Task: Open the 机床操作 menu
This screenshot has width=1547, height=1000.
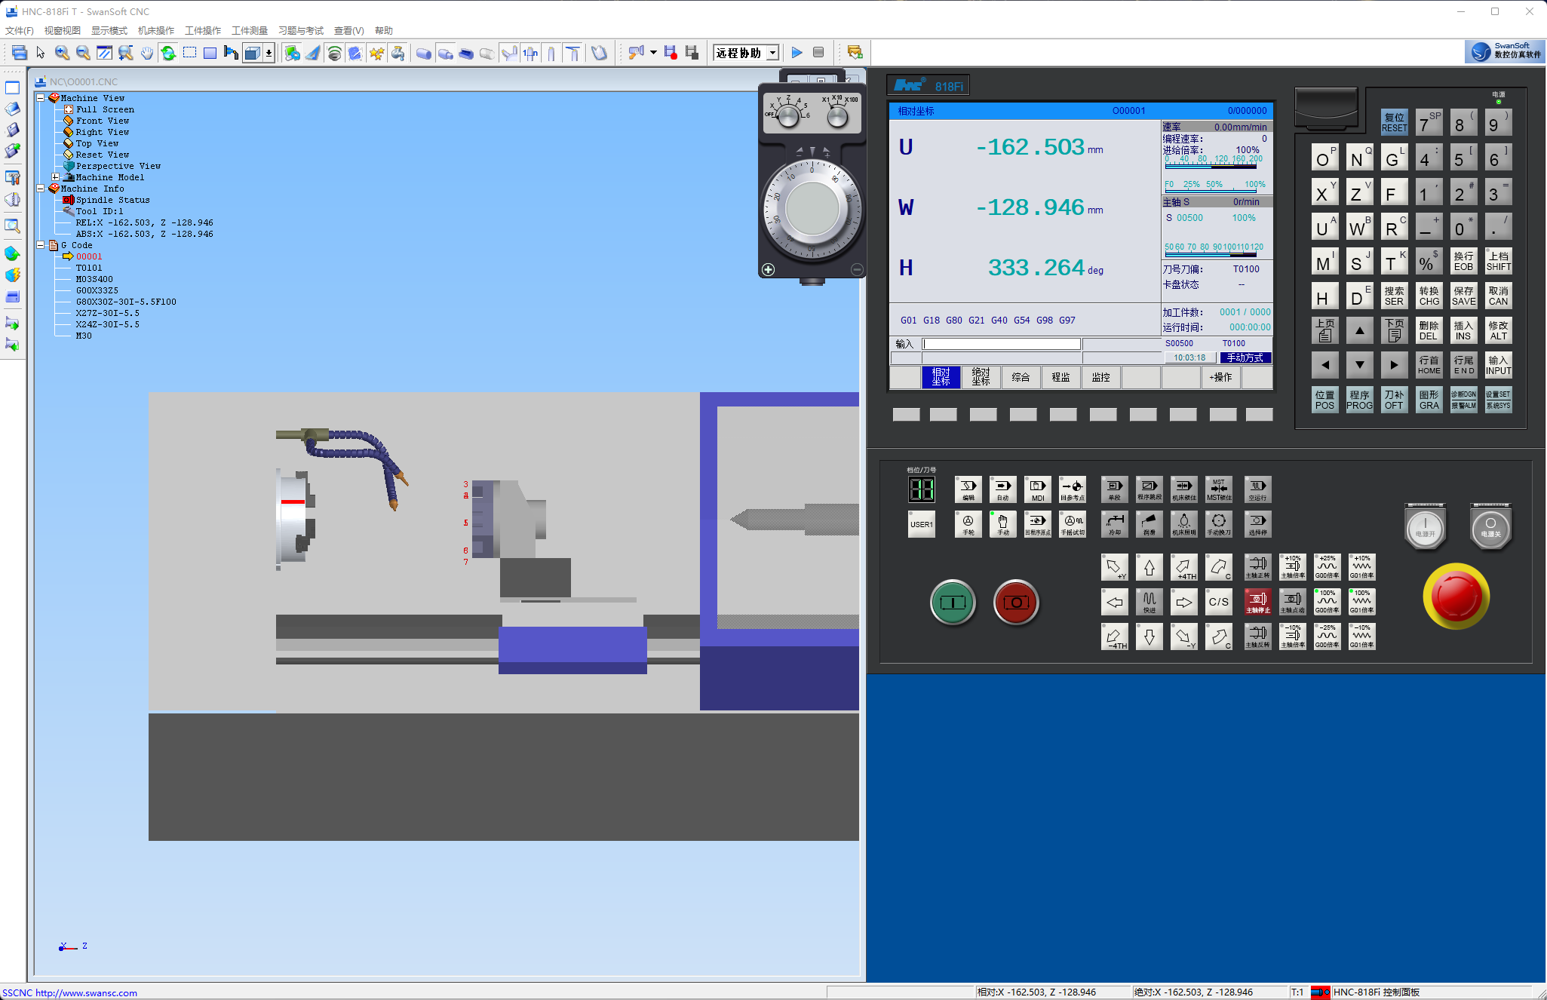Action: pyautogui.click(x=155, y=31)
